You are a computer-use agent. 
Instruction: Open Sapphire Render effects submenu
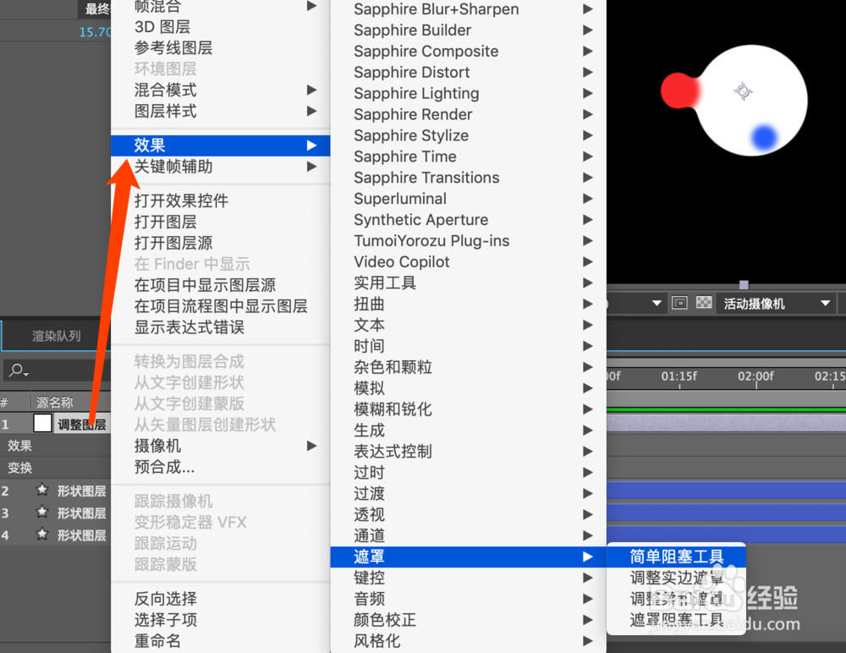(x=469, y=114)
